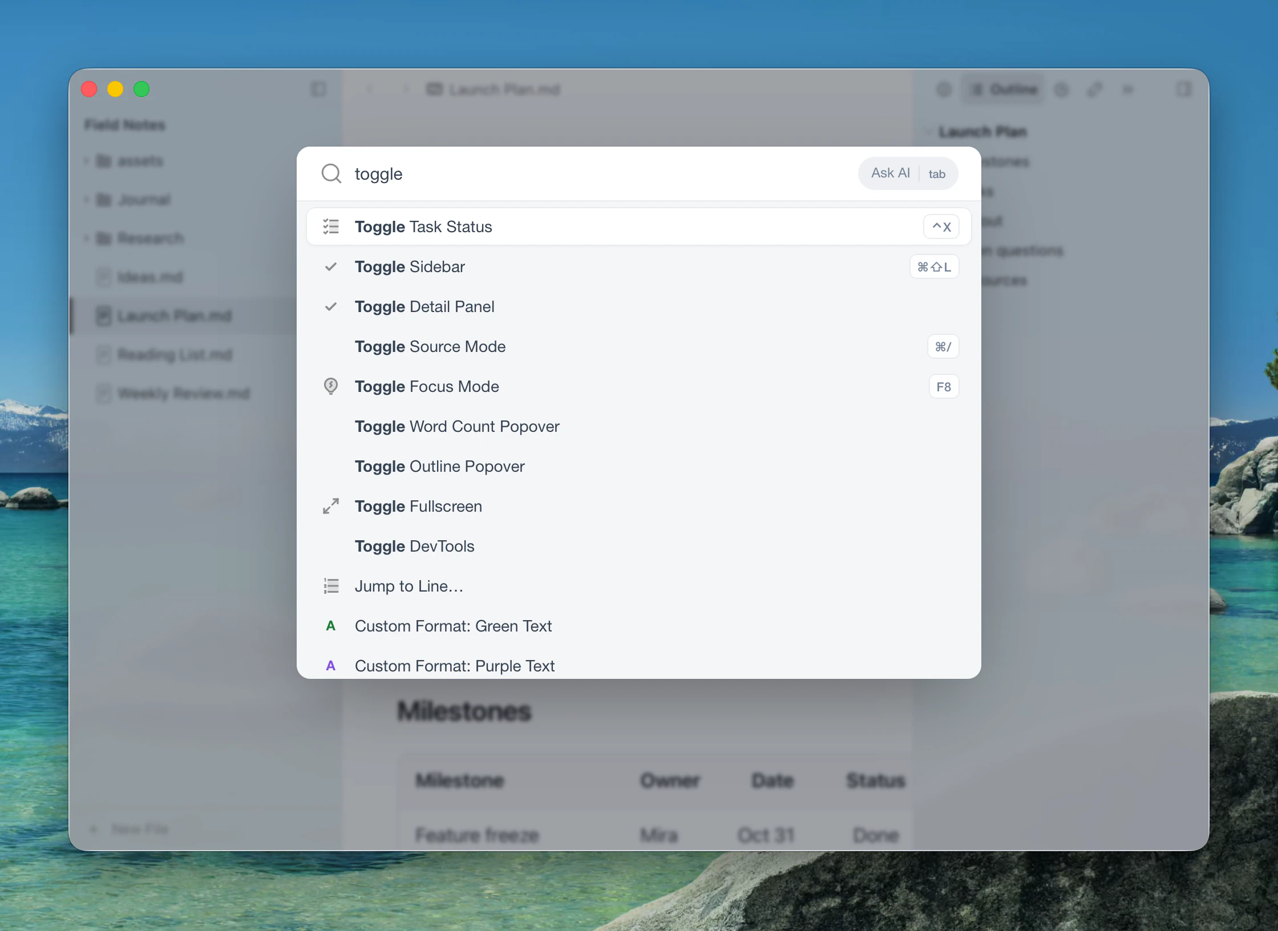Select Toggle Source Mode command
The image size is (1278, 931).
(639, 346)
